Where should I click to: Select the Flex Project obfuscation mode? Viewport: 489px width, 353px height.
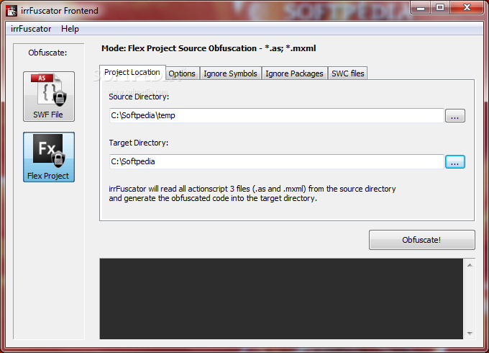tap(49, 157)
